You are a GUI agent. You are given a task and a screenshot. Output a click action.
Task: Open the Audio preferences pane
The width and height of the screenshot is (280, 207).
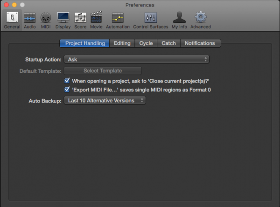pyautogui.click(x=30, y=20)
